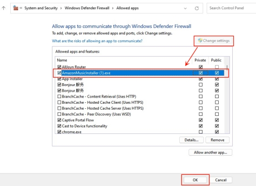The height and width of the screenshot is (186, 256).
Task: Click the firewall icon in address bar
Action: 15,8
